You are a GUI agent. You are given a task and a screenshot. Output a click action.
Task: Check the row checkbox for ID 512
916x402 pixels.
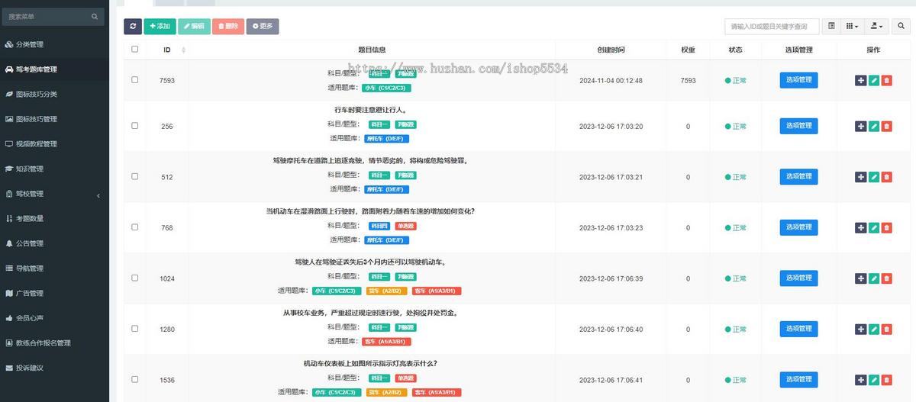(x=135, y=176)
